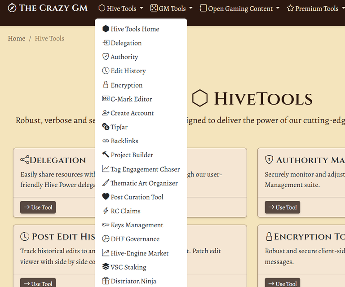Click the shield icon on Authority card heading

(x=269, y=159)
